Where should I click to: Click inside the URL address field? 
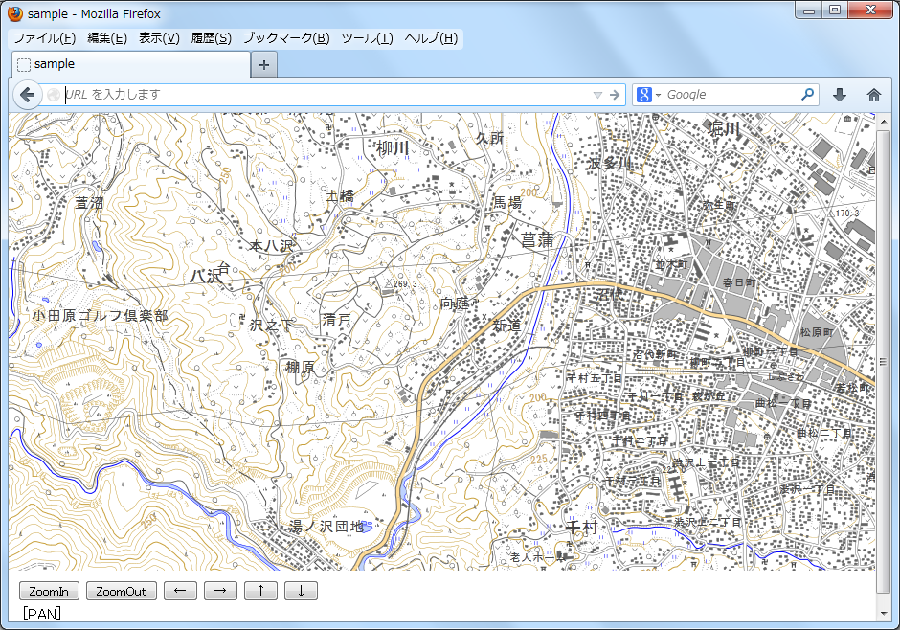point(326,95)
